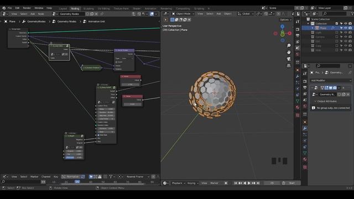Open the Help menu
The image size is (354, 199).
pyautogui.click(x=49, y=8)
